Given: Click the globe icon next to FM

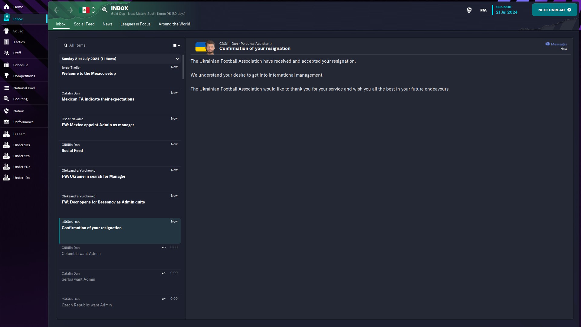Looking at the screenshot, I should pyautogui.click(x=469, y=10).
